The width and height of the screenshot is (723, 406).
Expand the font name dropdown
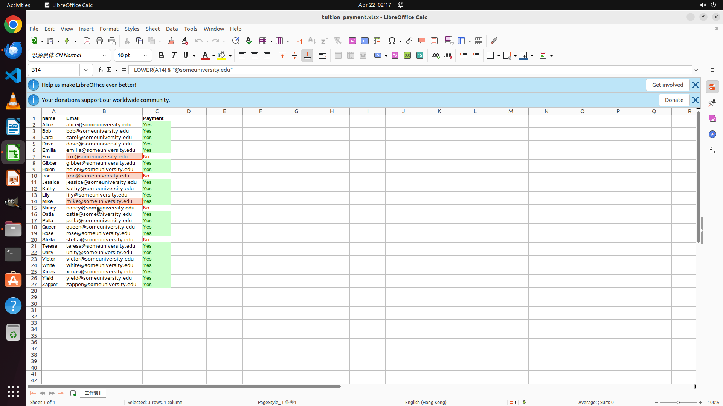[x=104, y=55]
